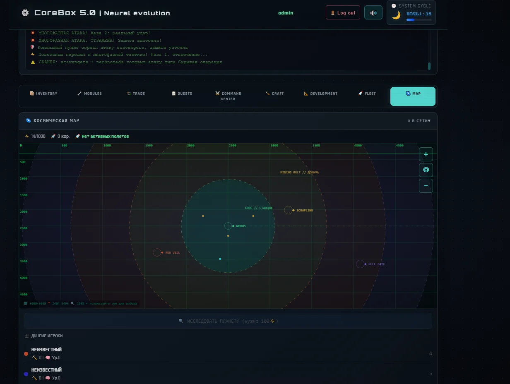Click the orange dot left of Core label
This screenshot has width=510, height=384.
[203, 216]
